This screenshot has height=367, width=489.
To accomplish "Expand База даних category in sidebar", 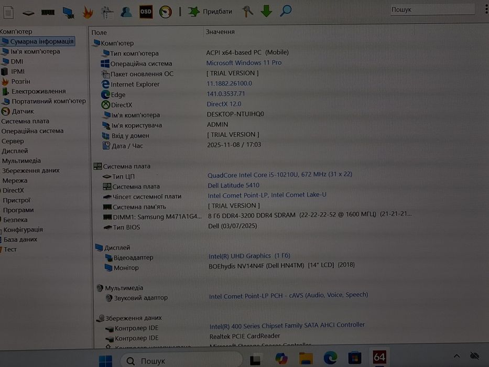I will click(20, 240).
